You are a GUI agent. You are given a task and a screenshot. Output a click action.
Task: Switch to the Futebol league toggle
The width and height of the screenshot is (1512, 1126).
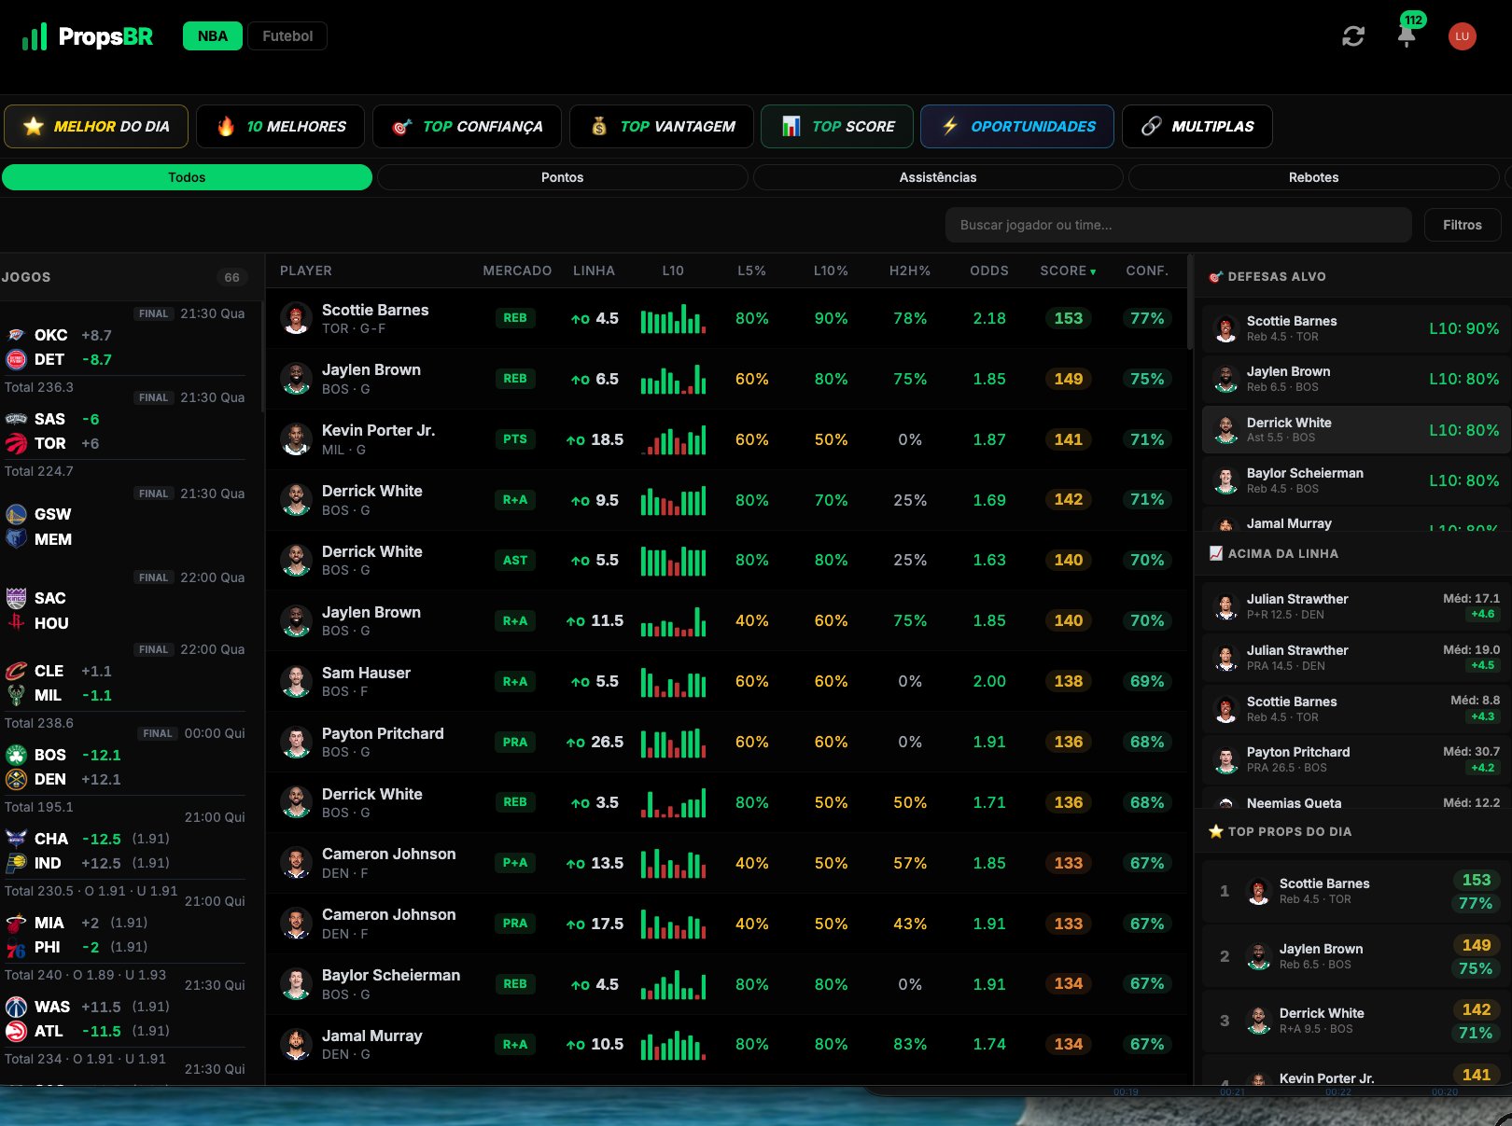click(287, 36)
